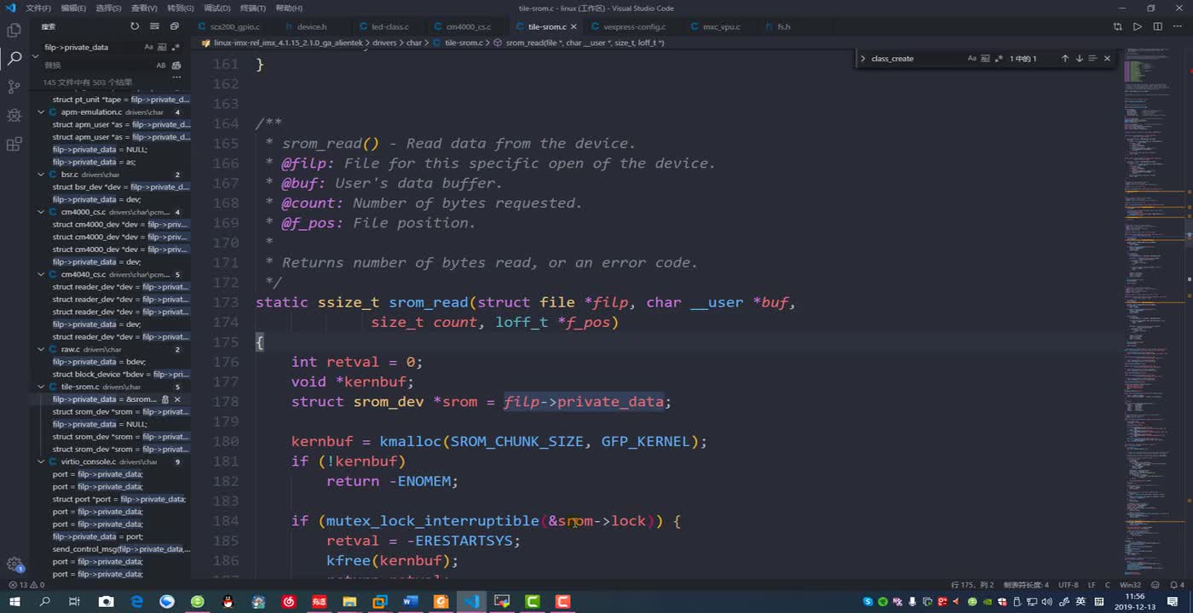The image size is (1193, 613).
Task: Toggle Use Regular Expression in sidebar search
Action: point(176,48)
